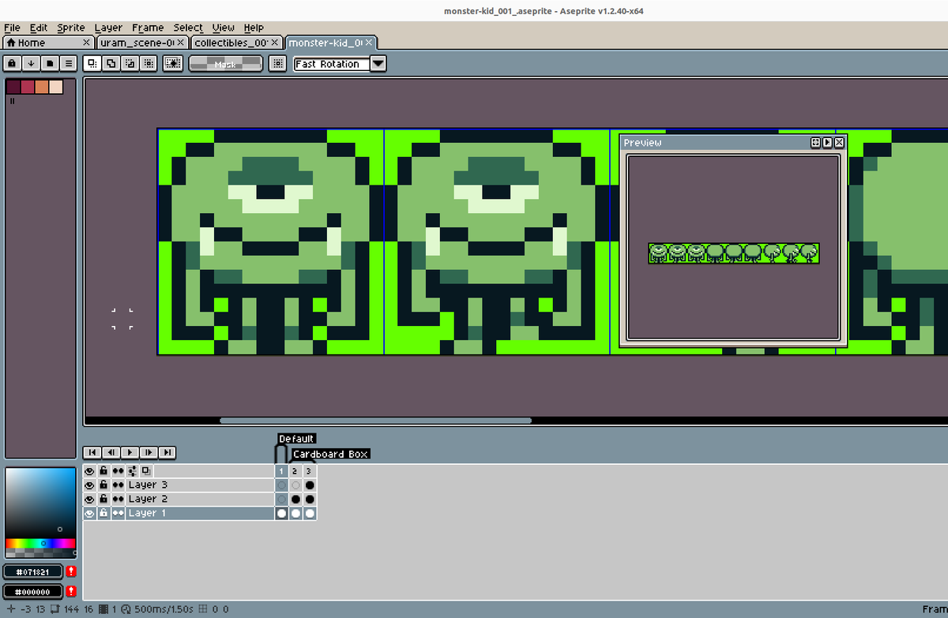Viewport: 948px width, 618px height.
Task: Open the Select menu
Action: tap(188, 28)
